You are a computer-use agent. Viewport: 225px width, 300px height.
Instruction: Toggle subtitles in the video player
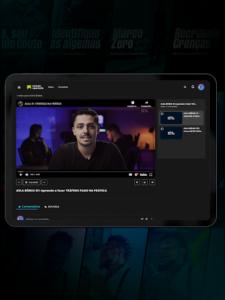[x=131, y=175]
